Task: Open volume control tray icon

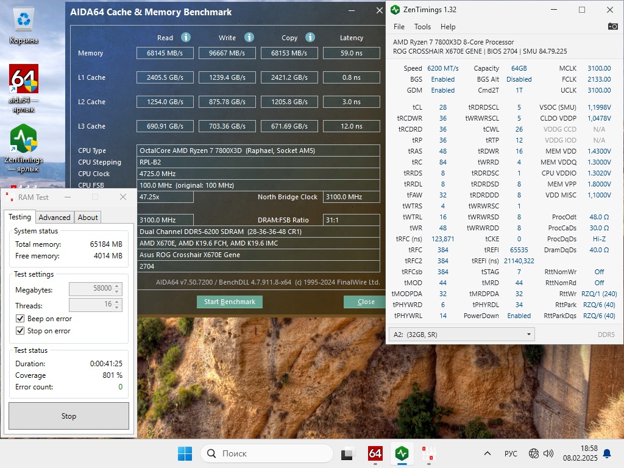Action: coord(548,453)
